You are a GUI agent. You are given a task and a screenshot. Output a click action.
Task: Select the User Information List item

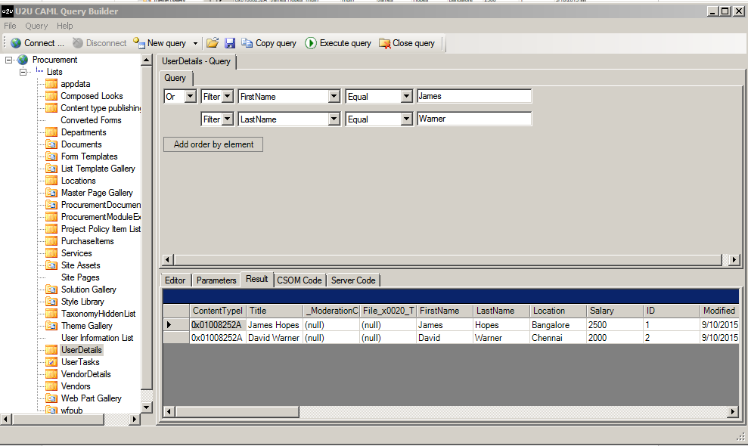[x=97, y=338]
